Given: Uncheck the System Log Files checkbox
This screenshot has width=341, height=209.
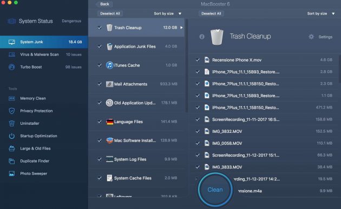Looking at the screenshot, I should pyautogui.click(x=100, y=159).
